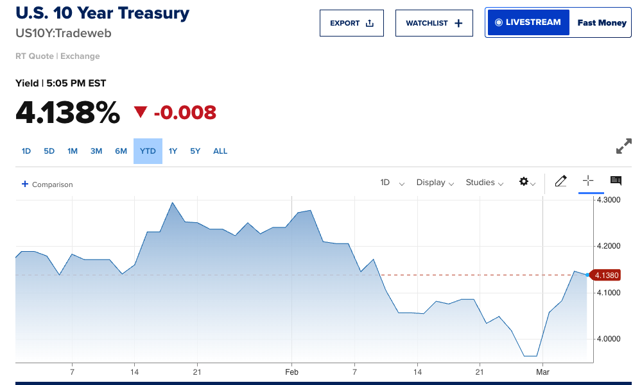Select the 6M time range
Viewport: 633px width, 385px height.
(x=121, y=151)
